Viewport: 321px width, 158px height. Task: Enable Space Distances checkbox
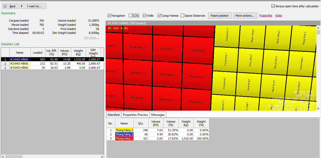[x=182, y=16]
